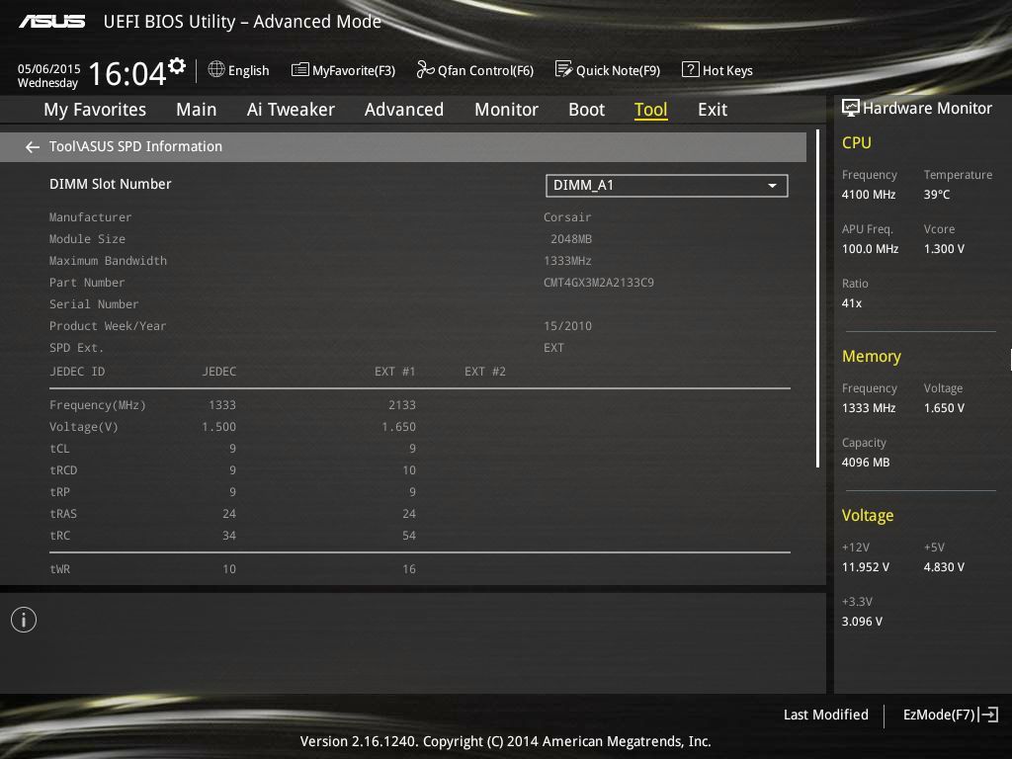
Task: Click the 05/06/2015 date text
Action: click(x=49, y=68)
